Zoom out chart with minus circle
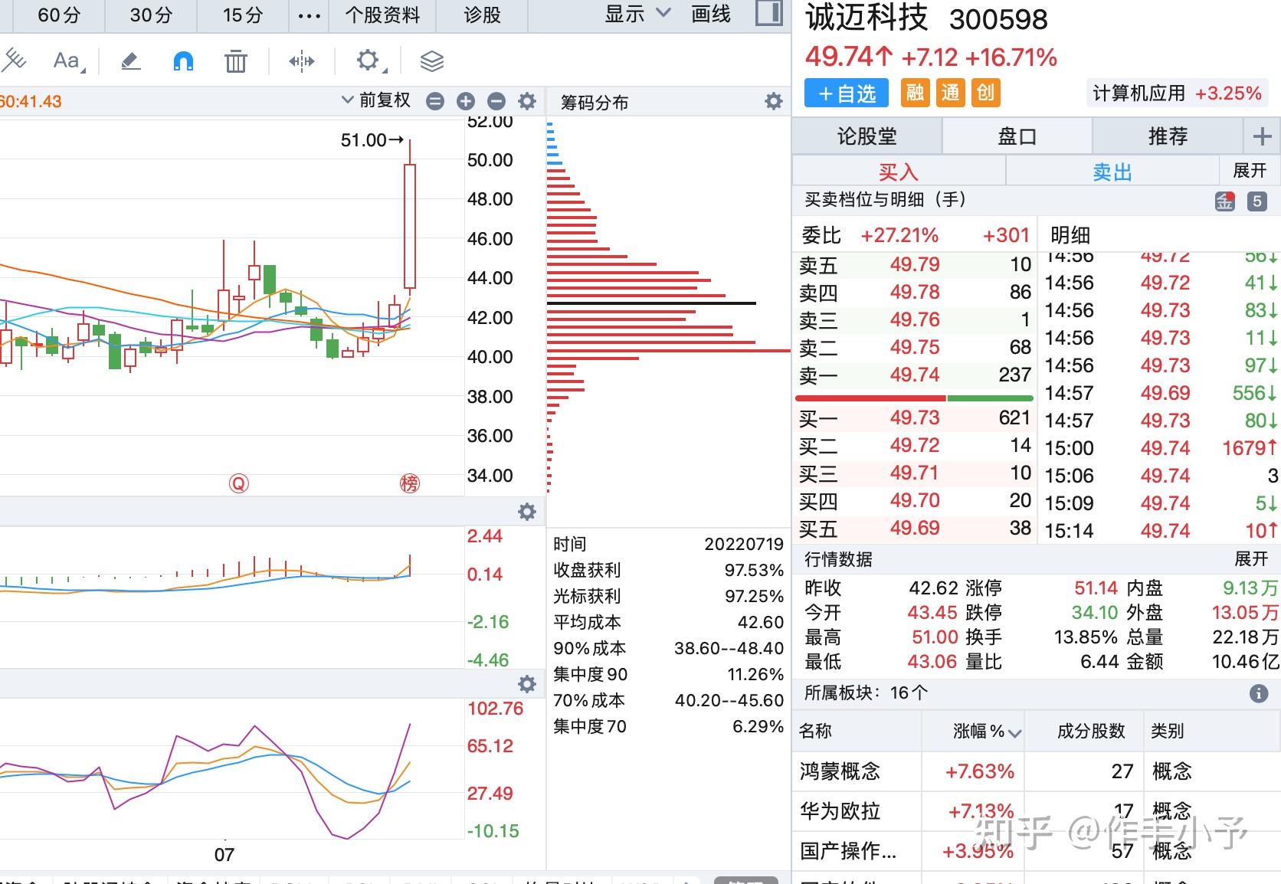 (496, 101)
